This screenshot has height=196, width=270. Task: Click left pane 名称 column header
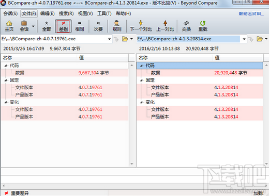(39, 58)
